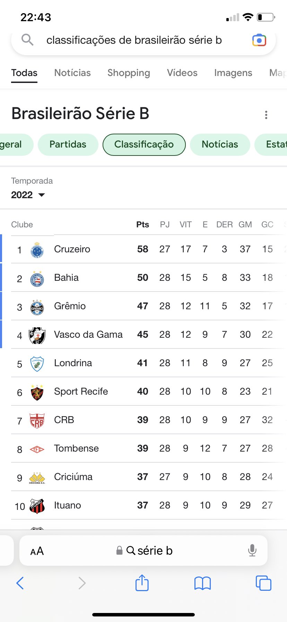Open the three-dot options menu

coord(266,115)
